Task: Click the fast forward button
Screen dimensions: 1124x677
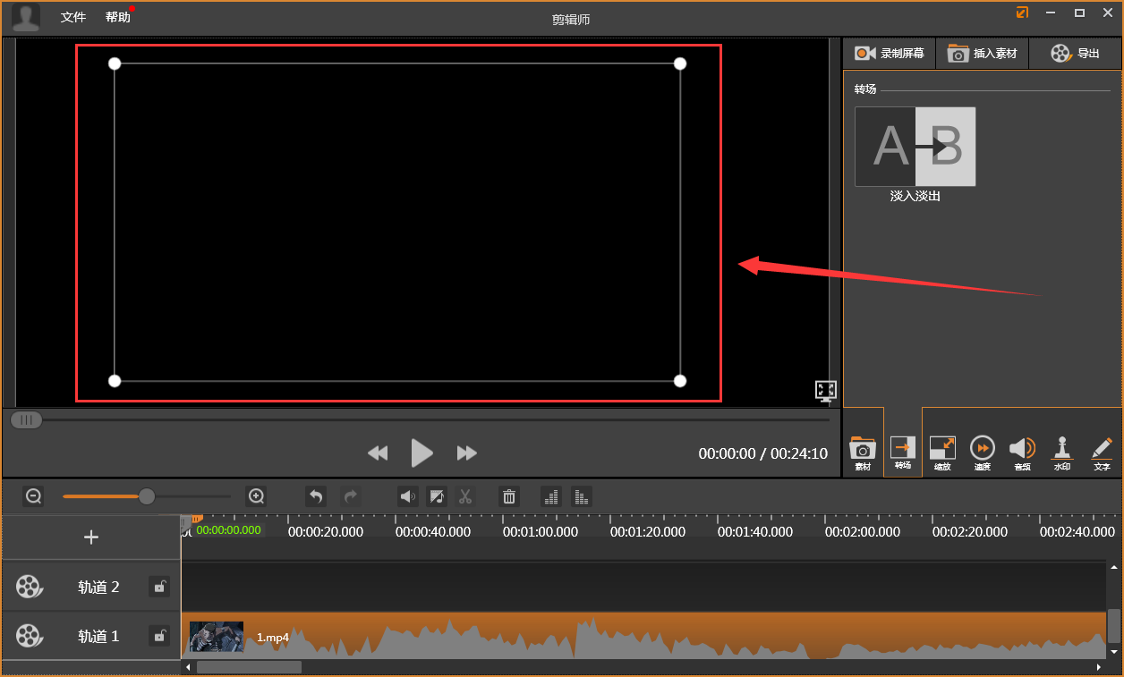Action: pyautogui.click(x=467, y=453)
